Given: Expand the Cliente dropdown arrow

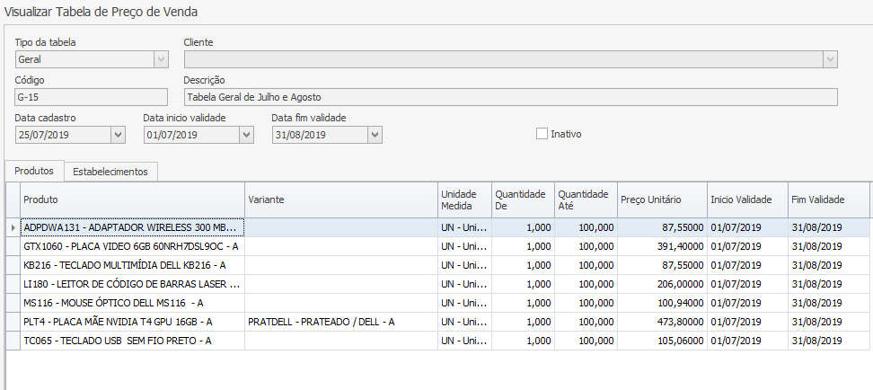Looking at the screenshot, I should 829,59.
